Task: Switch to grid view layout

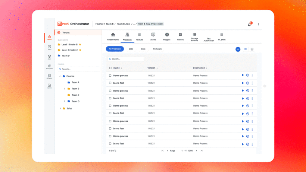Action: coord(252,49)
